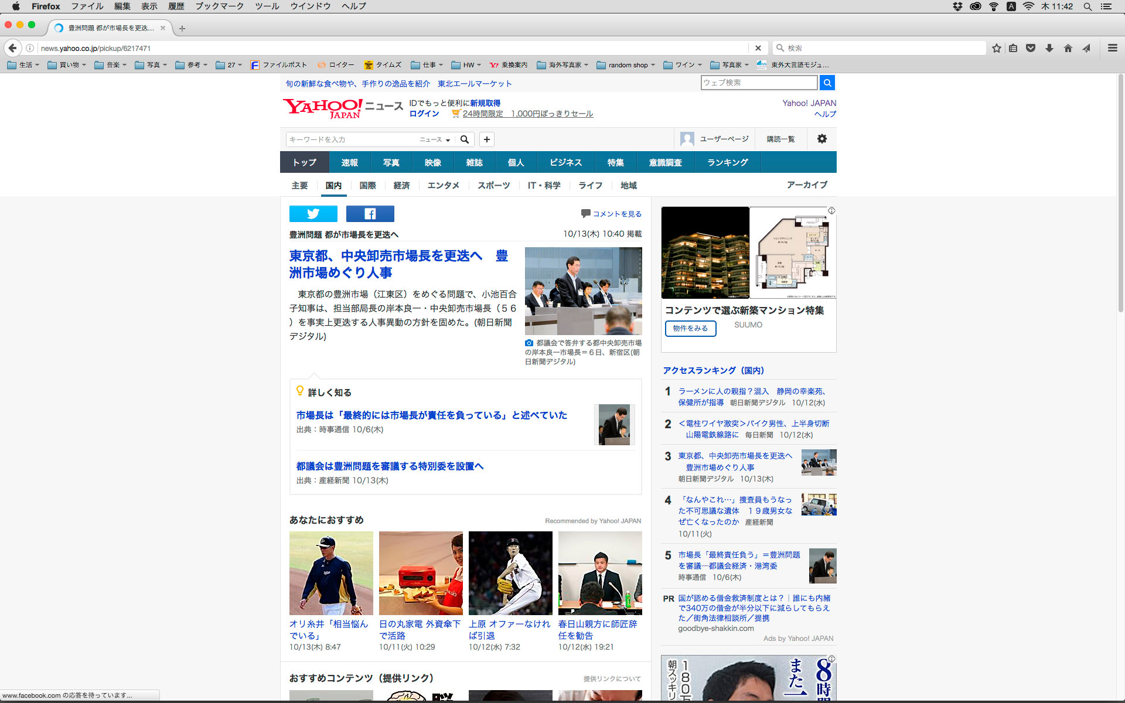This screenshot has width=1125, height=703.
Task: Select エンタメ category tab
Action: click(x=443, y=185)
